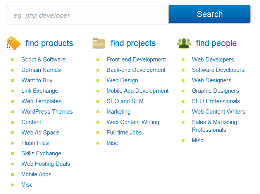Browse the Script & Software category
Screen dimensions: 260x194
coord(43,60)
